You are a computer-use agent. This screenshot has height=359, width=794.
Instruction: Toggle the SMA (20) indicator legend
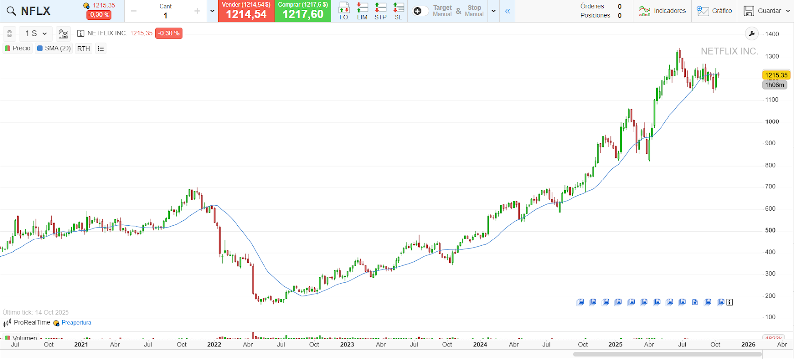[x=54, y=48]
